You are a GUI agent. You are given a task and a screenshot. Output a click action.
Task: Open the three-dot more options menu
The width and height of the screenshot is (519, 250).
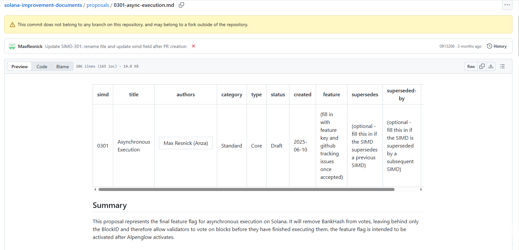[507, 5]
